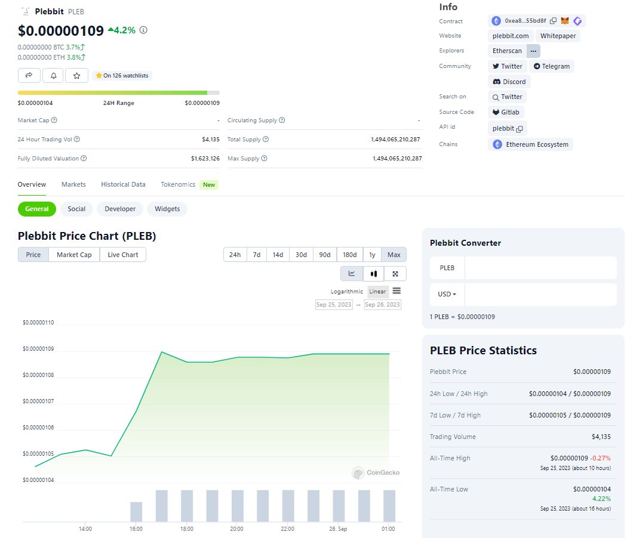Edit chart end date Sep 26, 2023
This screenshot has height=538, width=627.
click(382, 305)
